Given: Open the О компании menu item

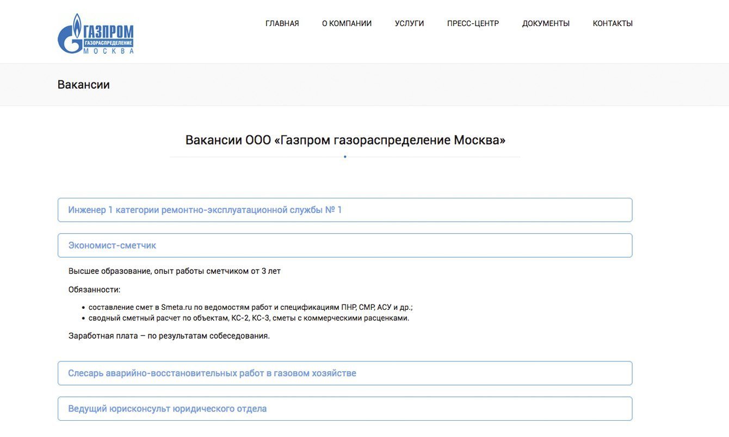Looking at the screenshot, I should point(347,23).
